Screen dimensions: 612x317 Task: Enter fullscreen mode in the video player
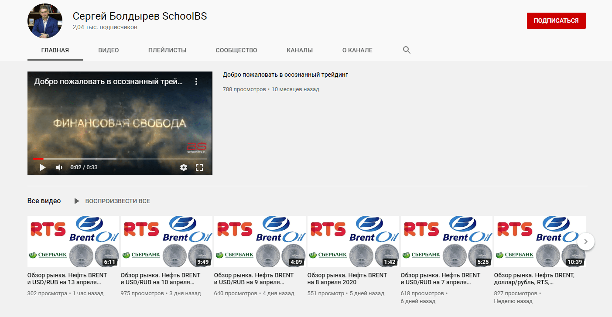coord(199,167)
